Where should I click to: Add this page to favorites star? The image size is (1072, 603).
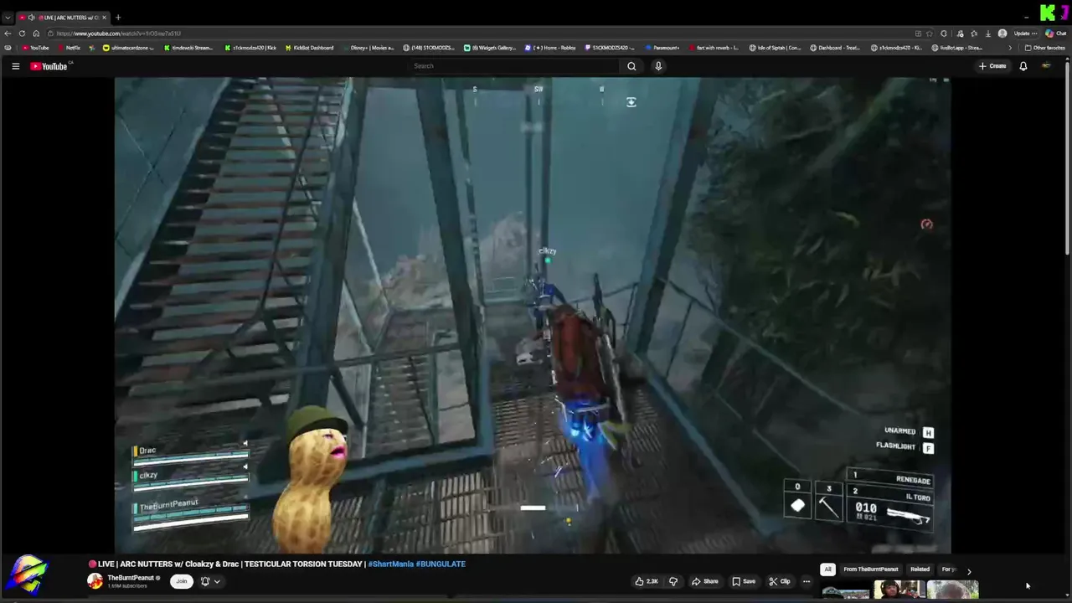coord(930,33)
